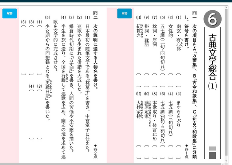The width and height of the screenshot is (232, 165).
Task: Click item (9) 掛詞・縁語
Action: click(147, 31)
